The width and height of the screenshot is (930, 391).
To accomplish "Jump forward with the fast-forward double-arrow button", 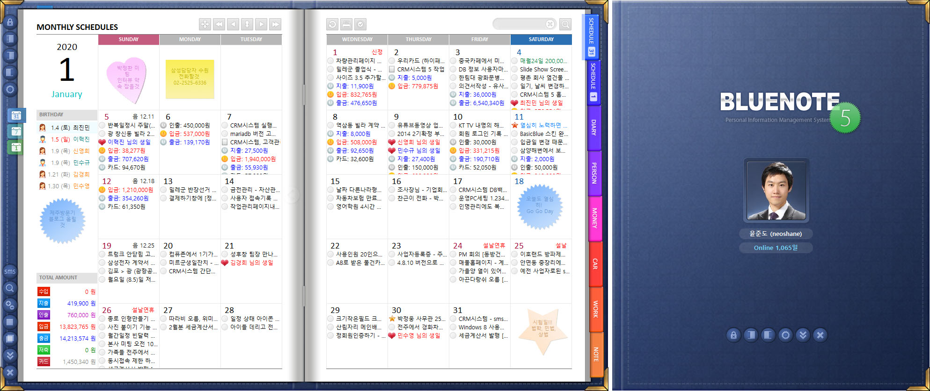I will pos(275,24).
